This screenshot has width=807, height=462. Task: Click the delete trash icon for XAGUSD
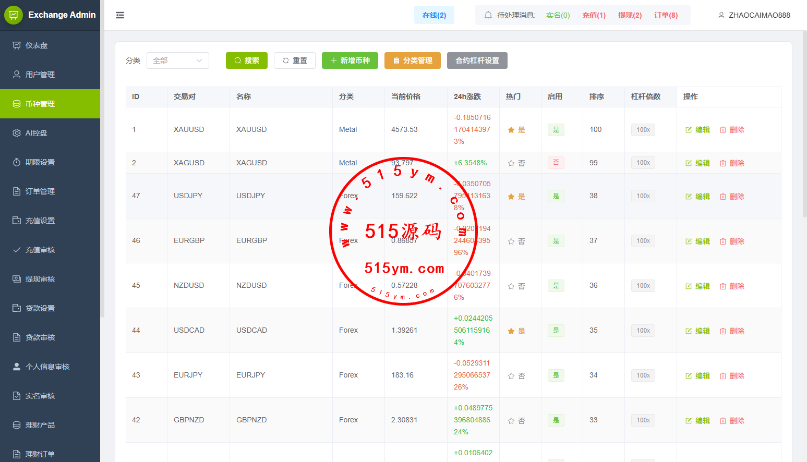click(723, 163)
